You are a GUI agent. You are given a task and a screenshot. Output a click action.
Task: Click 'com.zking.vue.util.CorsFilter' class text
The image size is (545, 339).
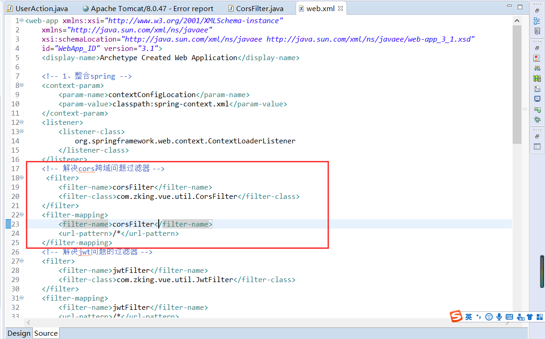[x=177, y=196]
